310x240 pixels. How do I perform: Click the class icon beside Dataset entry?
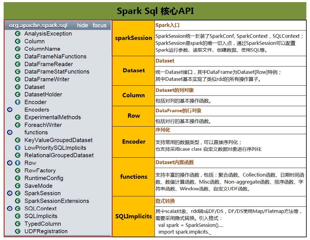click(18, 87)
